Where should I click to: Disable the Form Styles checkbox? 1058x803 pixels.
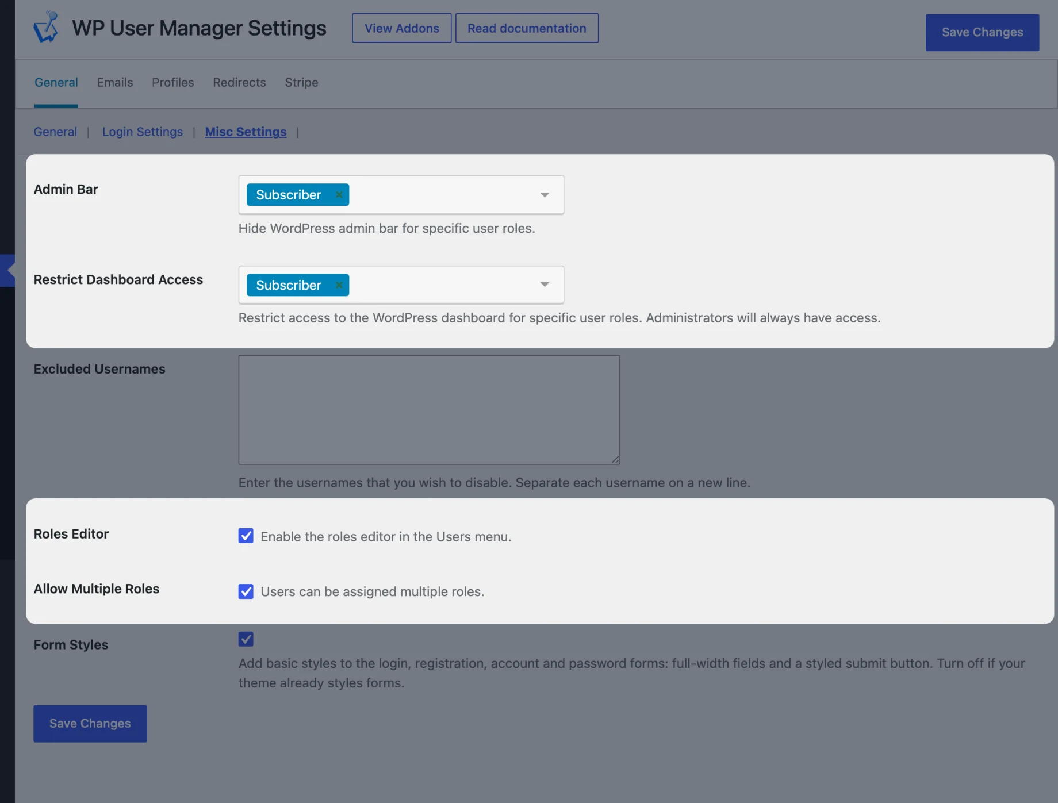point(246,639)
